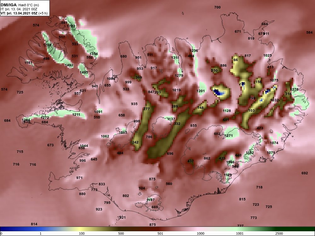Viewport: 315px width, 236px height.
Task: Select the map value 1492
Action: 69,65
